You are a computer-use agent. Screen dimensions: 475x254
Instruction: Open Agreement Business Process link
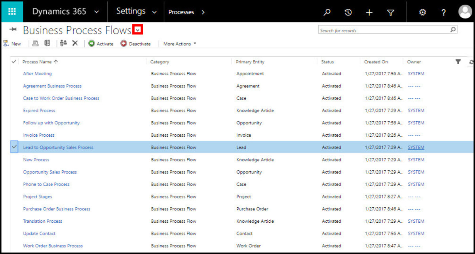(52, 86)
